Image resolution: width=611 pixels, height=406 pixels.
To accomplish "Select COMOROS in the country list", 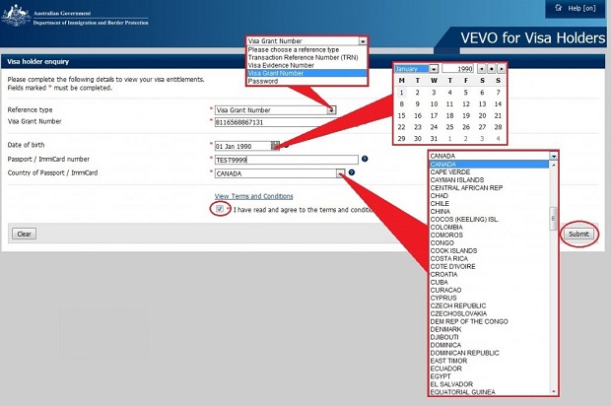I will coord(490,235).
